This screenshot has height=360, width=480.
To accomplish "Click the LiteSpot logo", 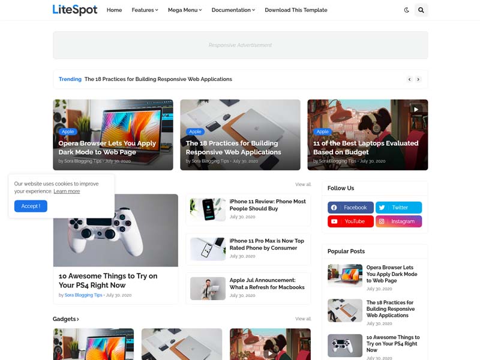I will [x=75, y=10].
